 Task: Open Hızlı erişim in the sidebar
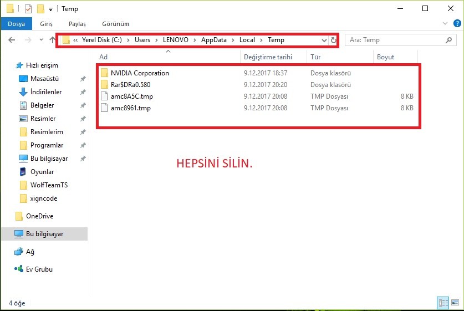[x=42, y=65]
